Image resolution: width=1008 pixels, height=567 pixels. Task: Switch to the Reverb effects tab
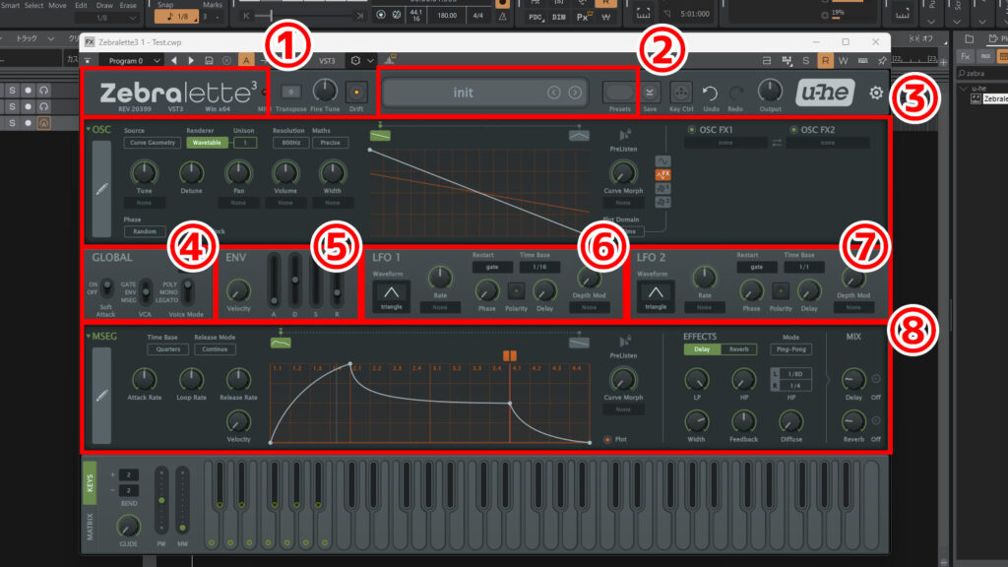point(738,349)
